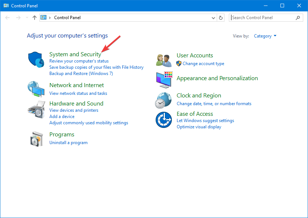
Task: Click the System and Security shield icon
Action: 36,60
